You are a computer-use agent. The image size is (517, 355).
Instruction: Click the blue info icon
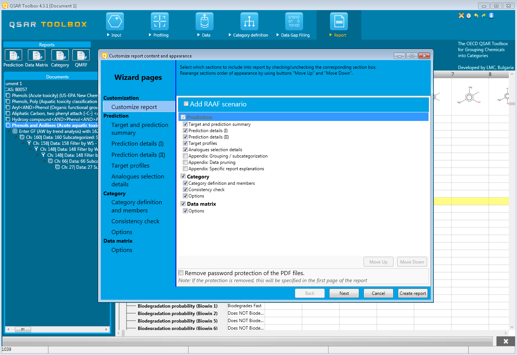click(491, 15)
